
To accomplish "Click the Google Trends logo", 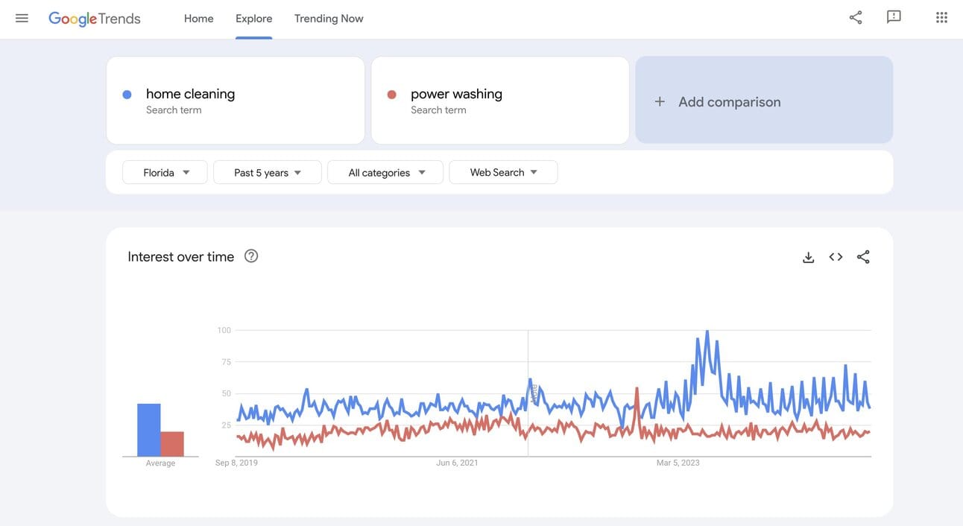I will [x=95, y=19].
